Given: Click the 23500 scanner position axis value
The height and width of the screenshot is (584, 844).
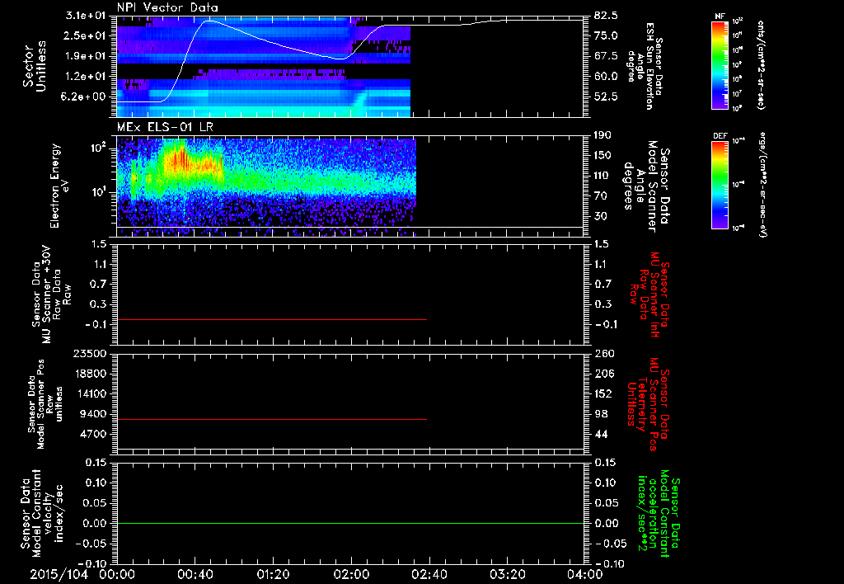Looking at the screenshot, I should (91, 353).
